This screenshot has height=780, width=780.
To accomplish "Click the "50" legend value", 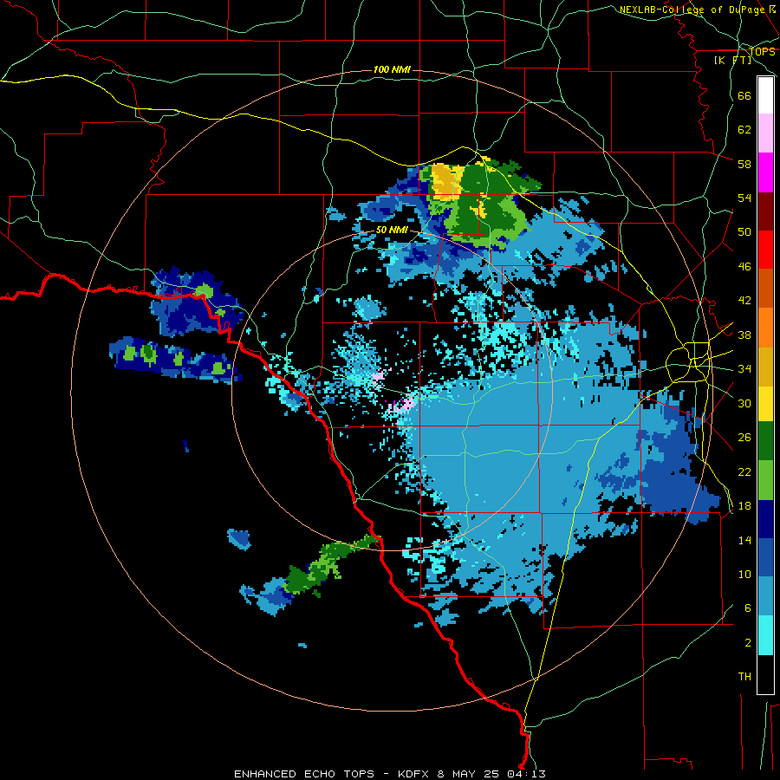I will tap(744, 232).
